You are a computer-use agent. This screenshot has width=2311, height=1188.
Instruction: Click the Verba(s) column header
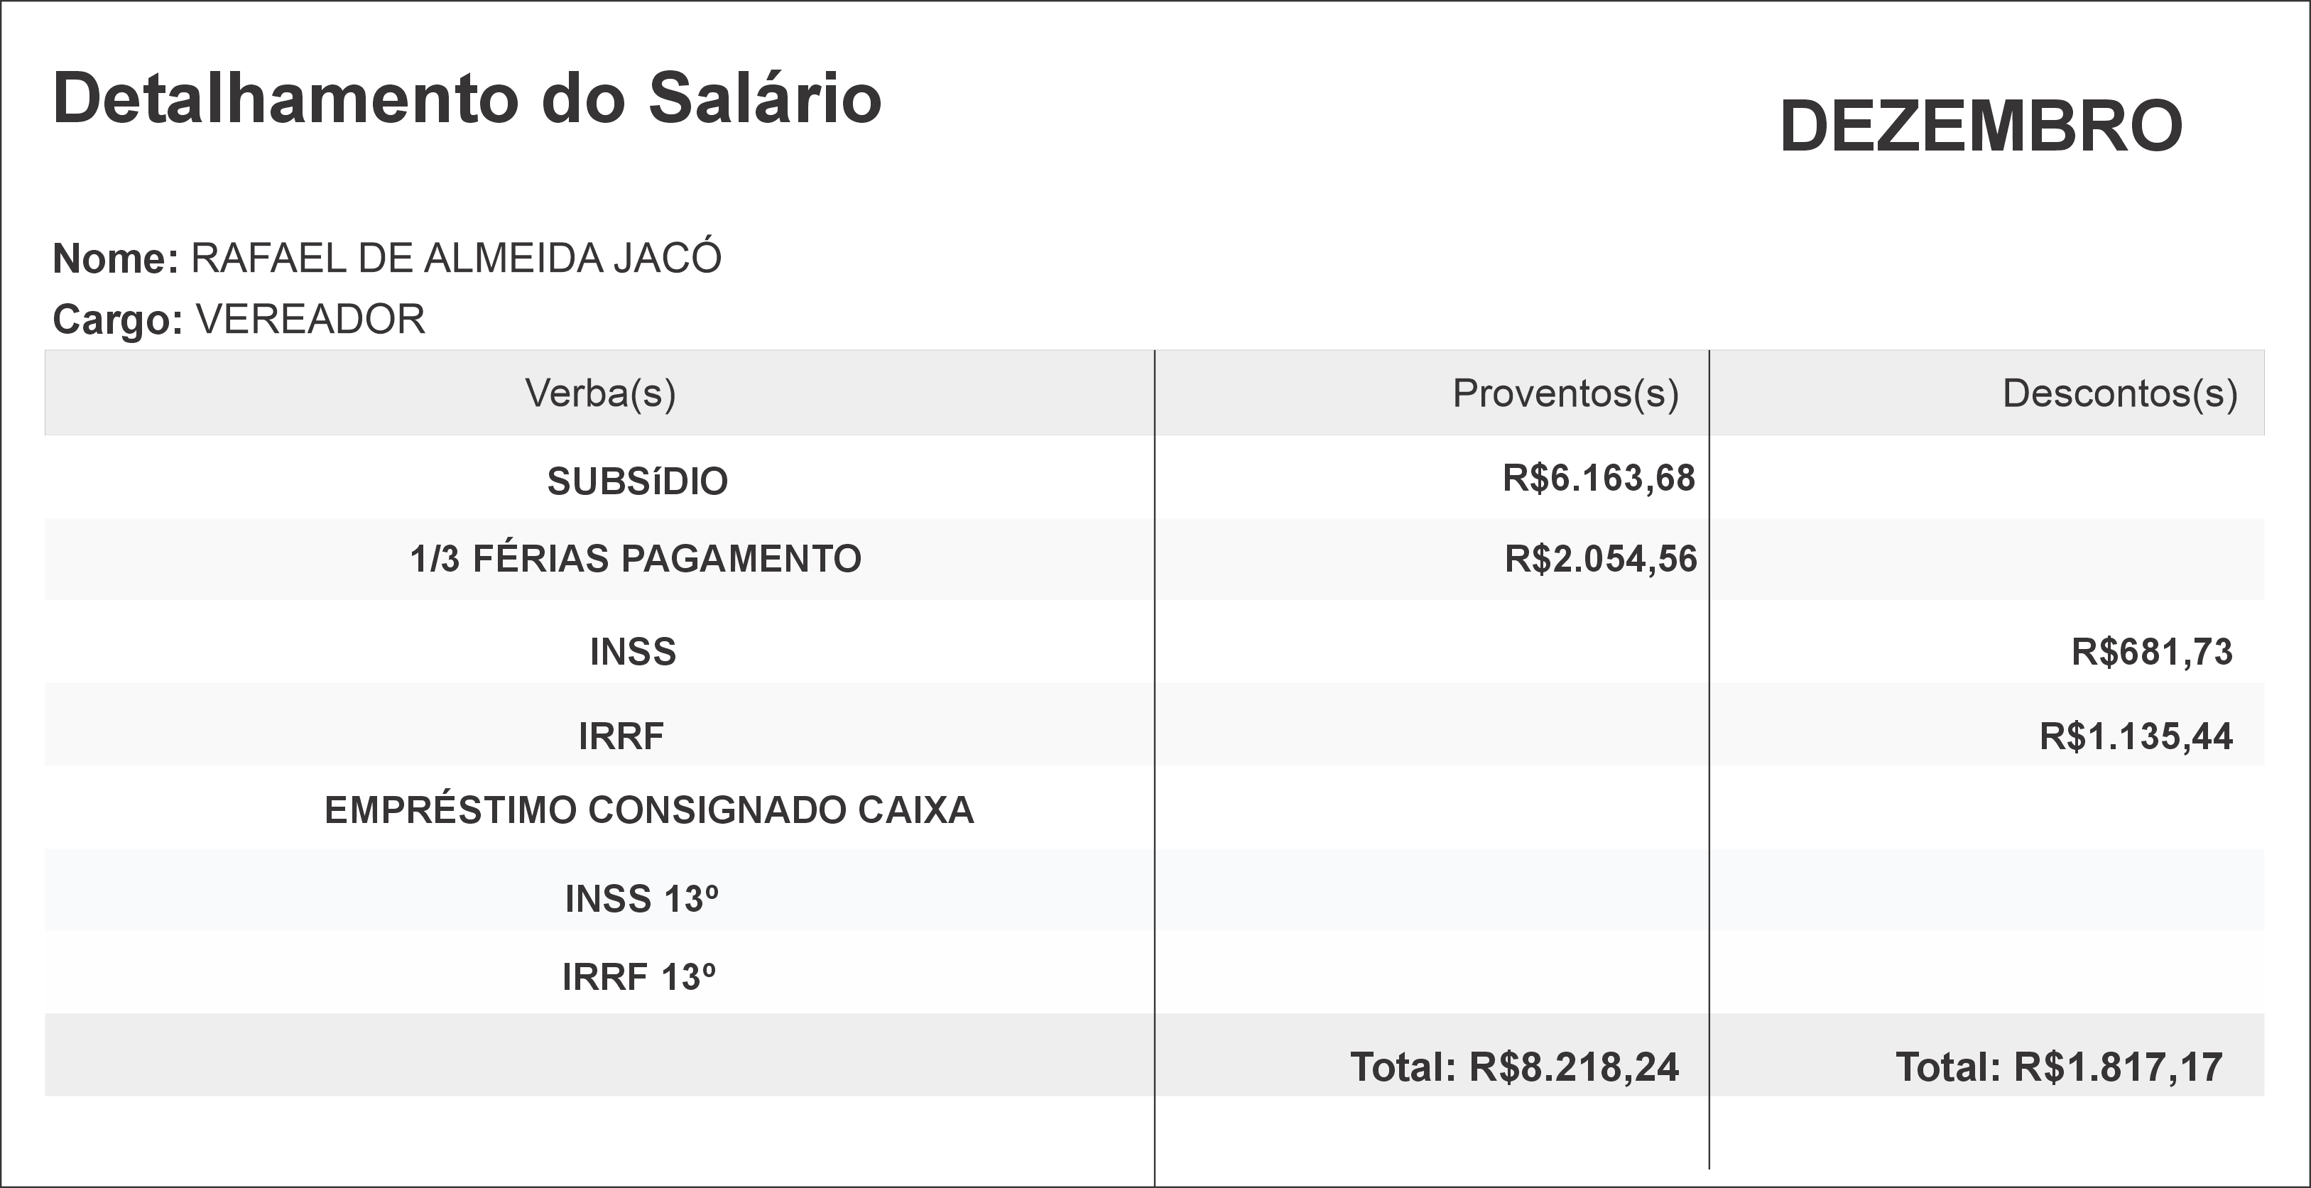coord(600,393)
